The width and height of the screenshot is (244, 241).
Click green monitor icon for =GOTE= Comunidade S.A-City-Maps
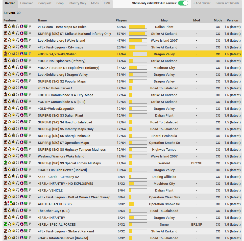pos(26,95)
